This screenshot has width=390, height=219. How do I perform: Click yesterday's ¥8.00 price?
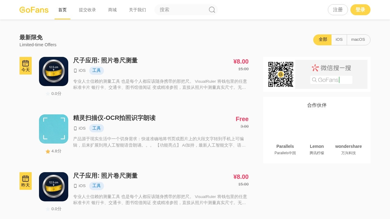(241, 177)
